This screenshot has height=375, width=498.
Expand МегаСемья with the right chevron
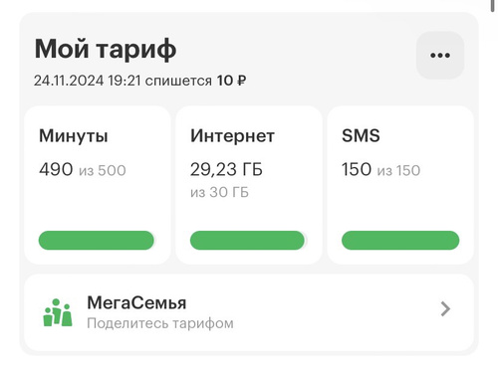point(445,309)
